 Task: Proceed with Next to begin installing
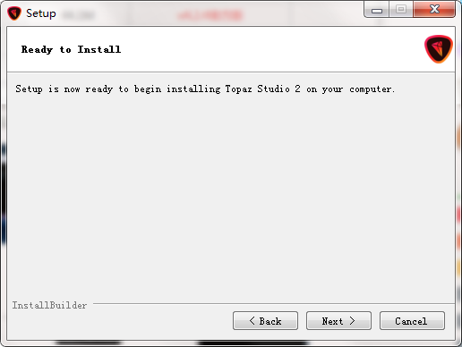tap(338, 321)
